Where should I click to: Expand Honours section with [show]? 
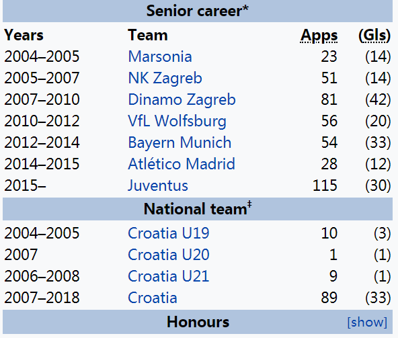click(x=367, y=323)
